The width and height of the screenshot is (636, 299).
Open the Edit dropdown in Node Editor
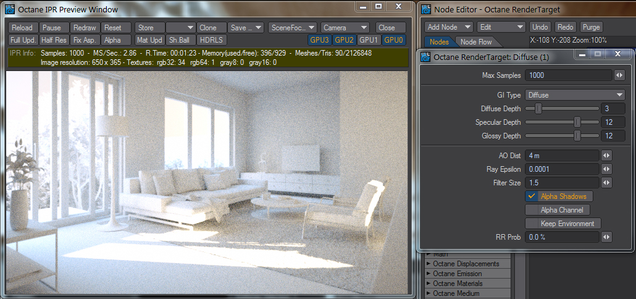click(x=501, y=27)
